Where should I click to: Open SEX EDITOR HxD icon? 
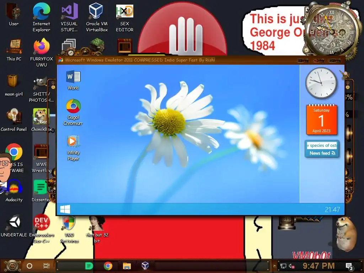click(125, 17)
